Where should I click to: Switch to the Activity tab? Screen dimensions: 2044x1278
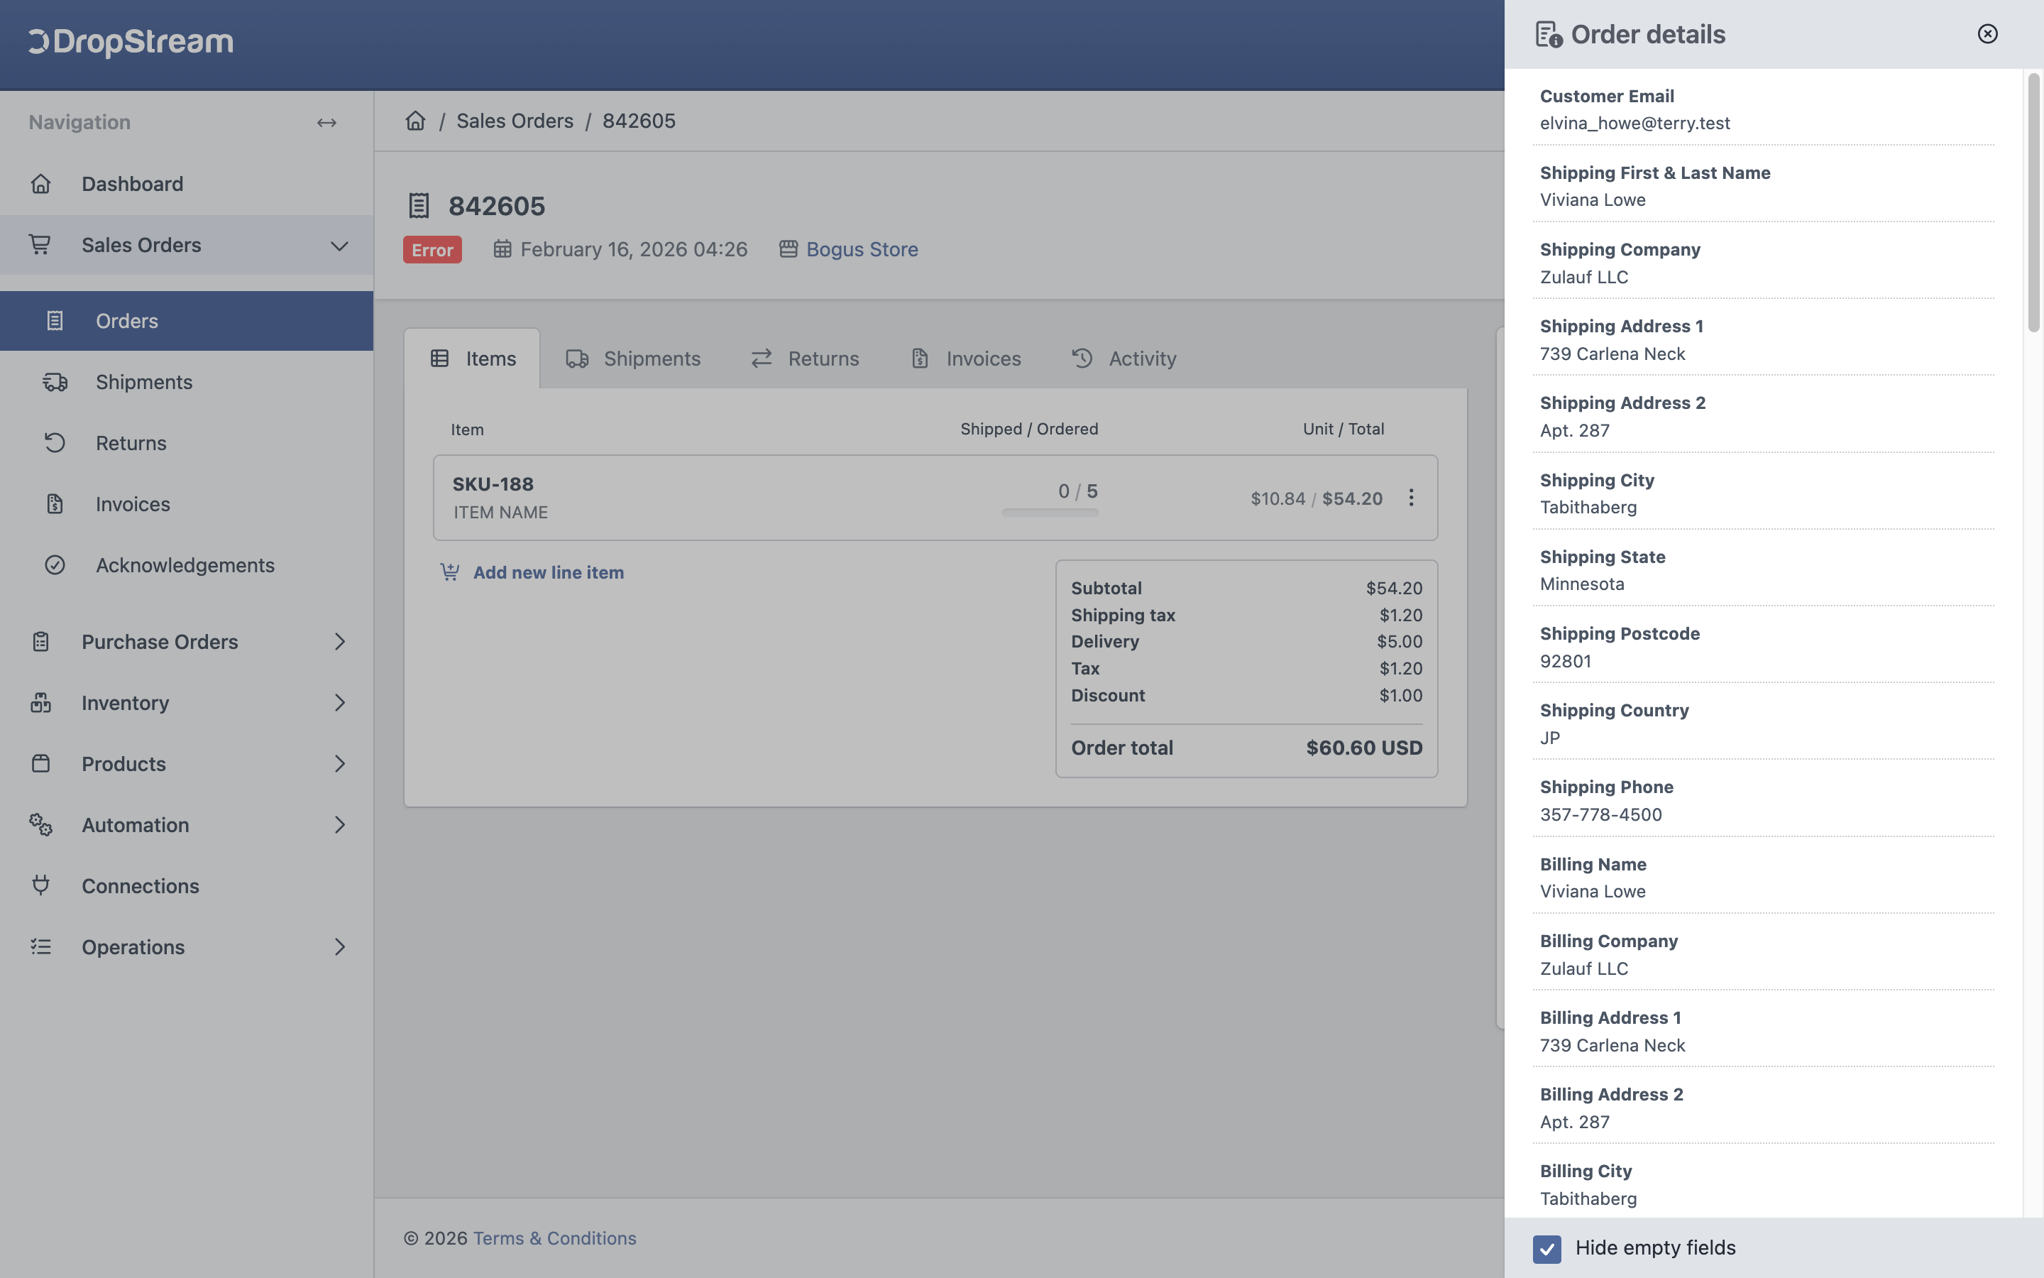1124,359
